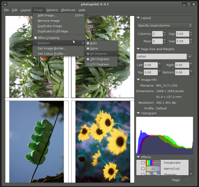Image resolution: width=199 pixels, height=187 pixels.
Task: Click the Sharpen effect icon
Action: pyautogui.click(x=153, y=174)
